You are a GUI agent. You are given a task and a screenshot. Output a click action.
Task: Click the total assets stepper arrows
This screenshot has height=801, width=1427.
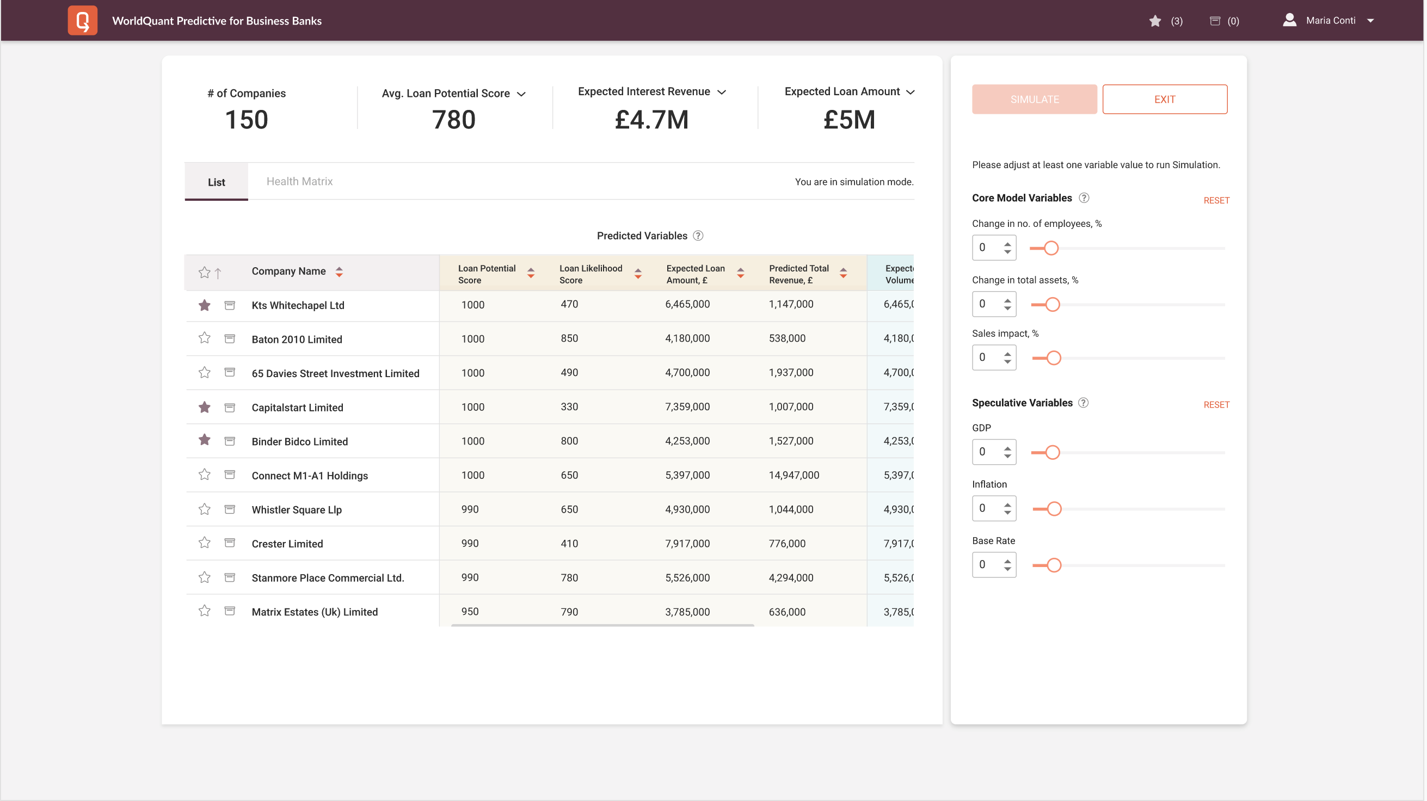click(x=1007, y=304)
